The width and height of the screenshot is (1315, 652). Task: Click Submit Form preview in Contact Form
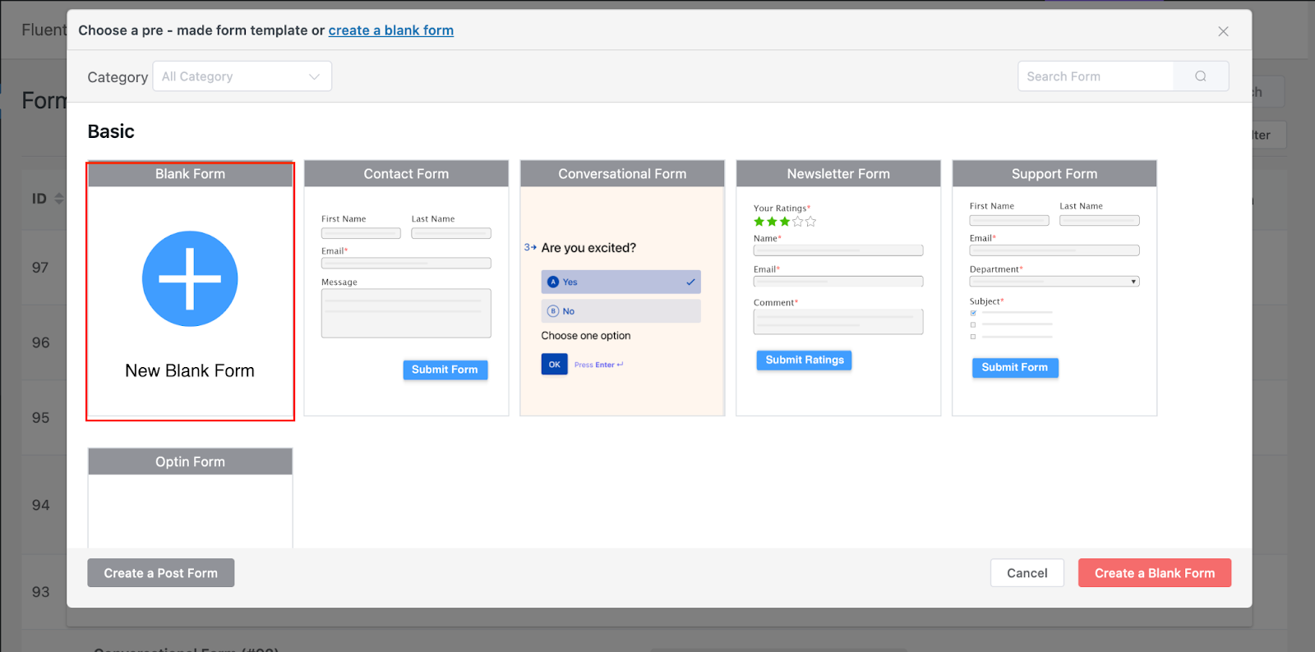(445, 370)
